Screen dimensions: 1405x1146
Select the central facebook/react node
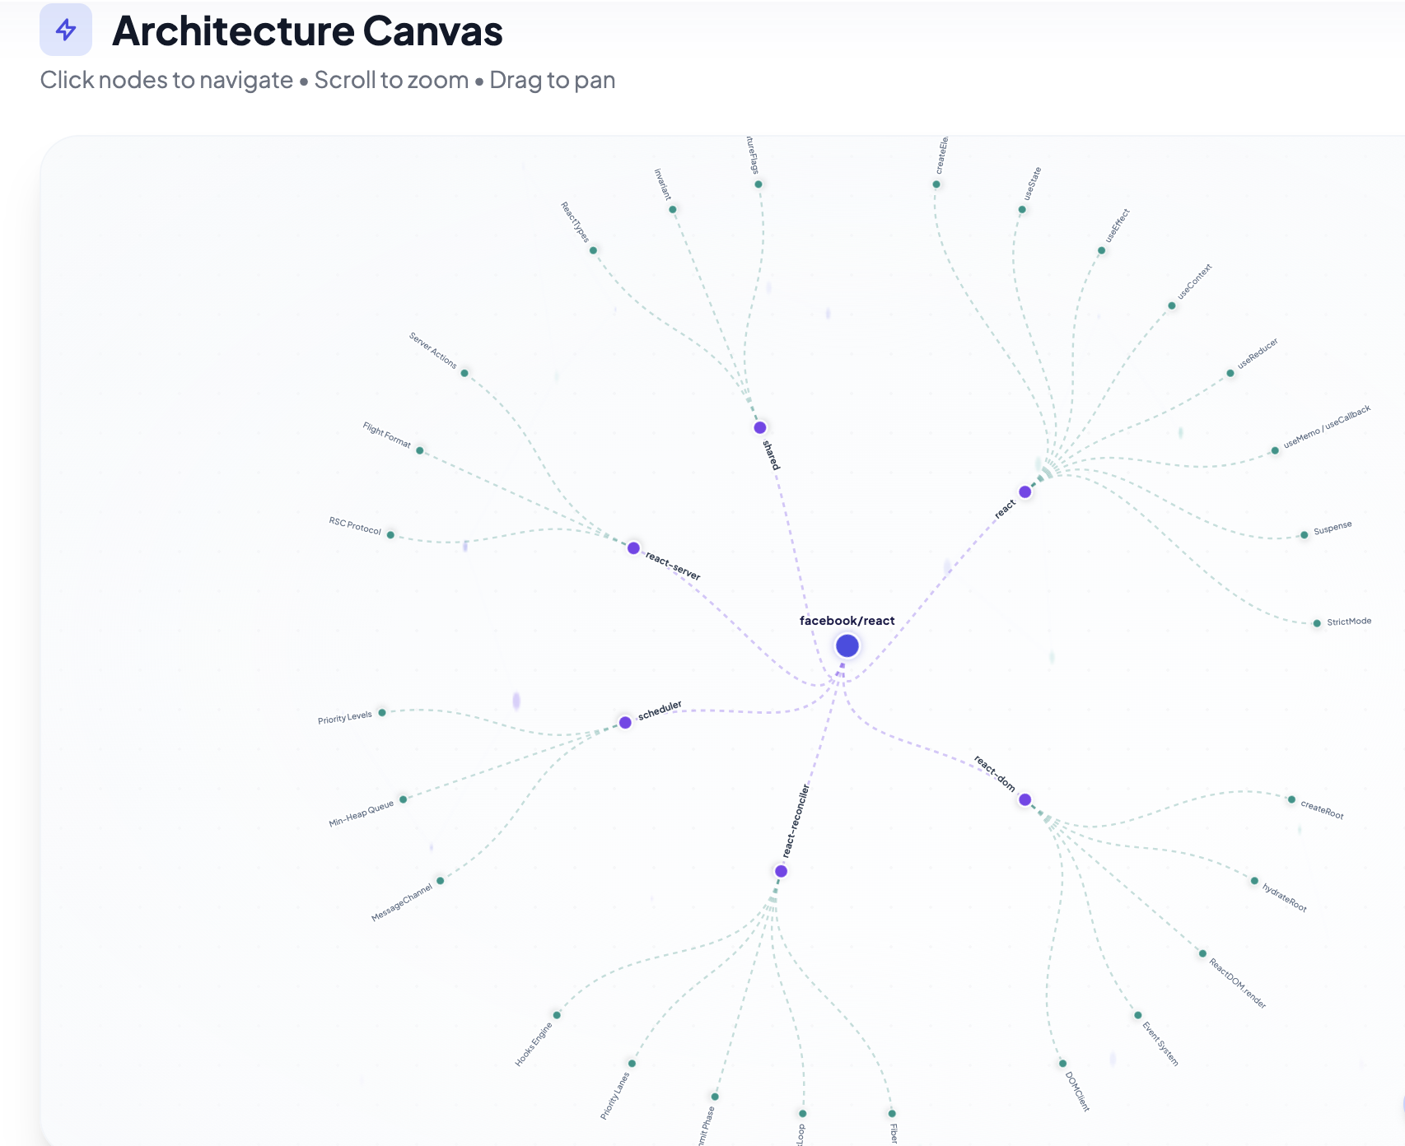pos(847,645)
